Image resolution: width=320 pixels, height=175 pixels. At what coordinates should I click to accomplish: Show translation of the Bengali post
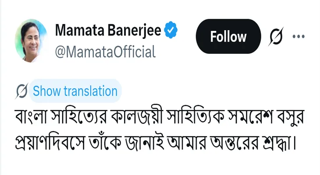[75, 91]
